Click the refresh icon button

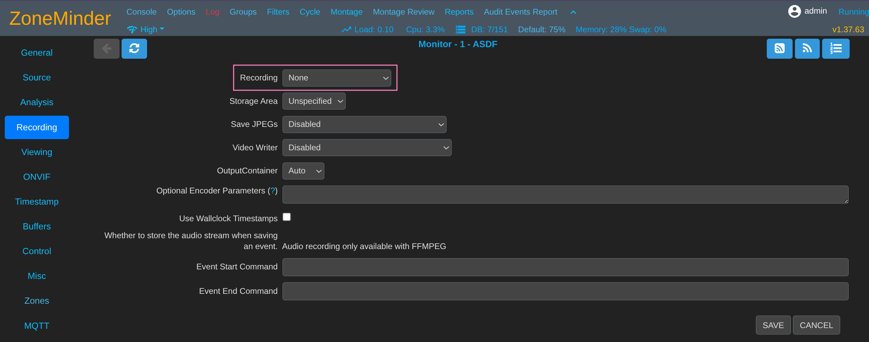[134, 49]
